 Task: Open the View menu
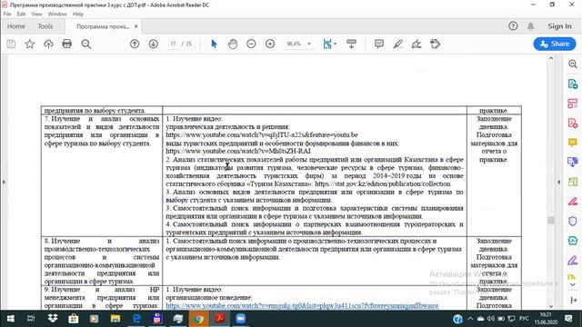coord(36,15)
